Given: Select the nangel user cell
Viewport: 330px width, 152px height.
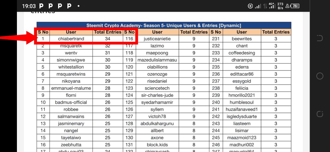Looking at the screenshot, I should (71, 131).
